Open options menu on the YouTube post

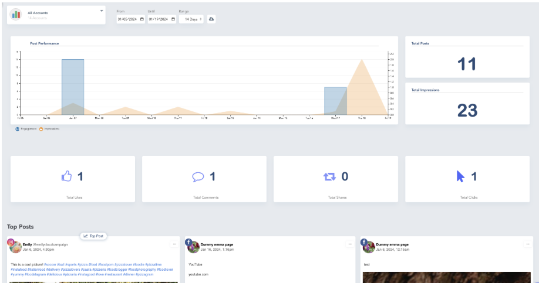click(350, 244)
